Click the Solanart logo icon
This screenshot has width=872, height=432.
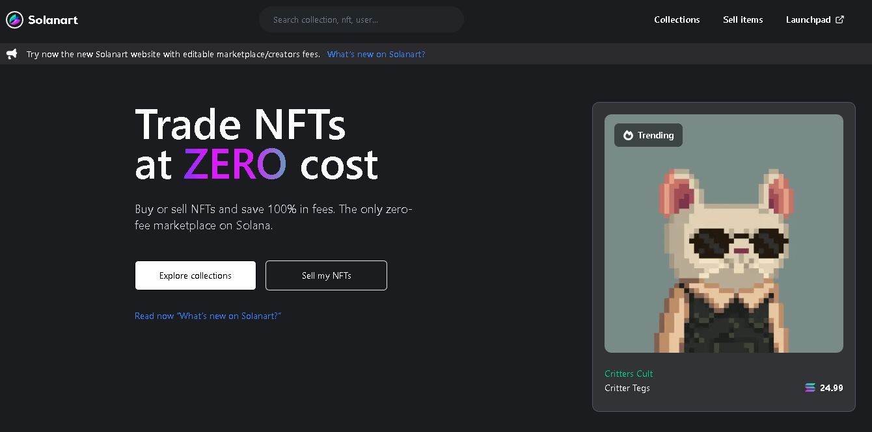tap(14, 19)
